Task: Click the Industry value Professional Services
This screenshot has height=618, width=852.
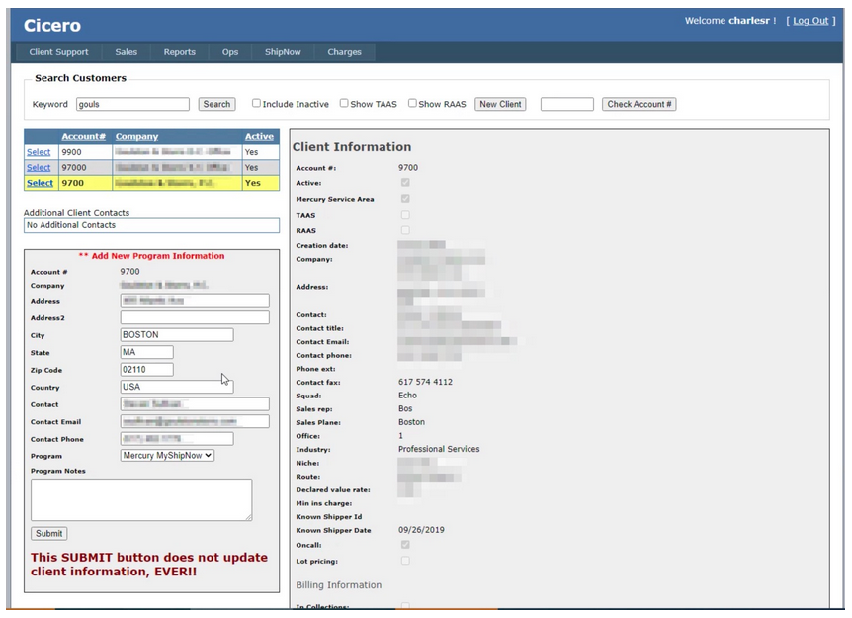Action: (x=439, y=450)
